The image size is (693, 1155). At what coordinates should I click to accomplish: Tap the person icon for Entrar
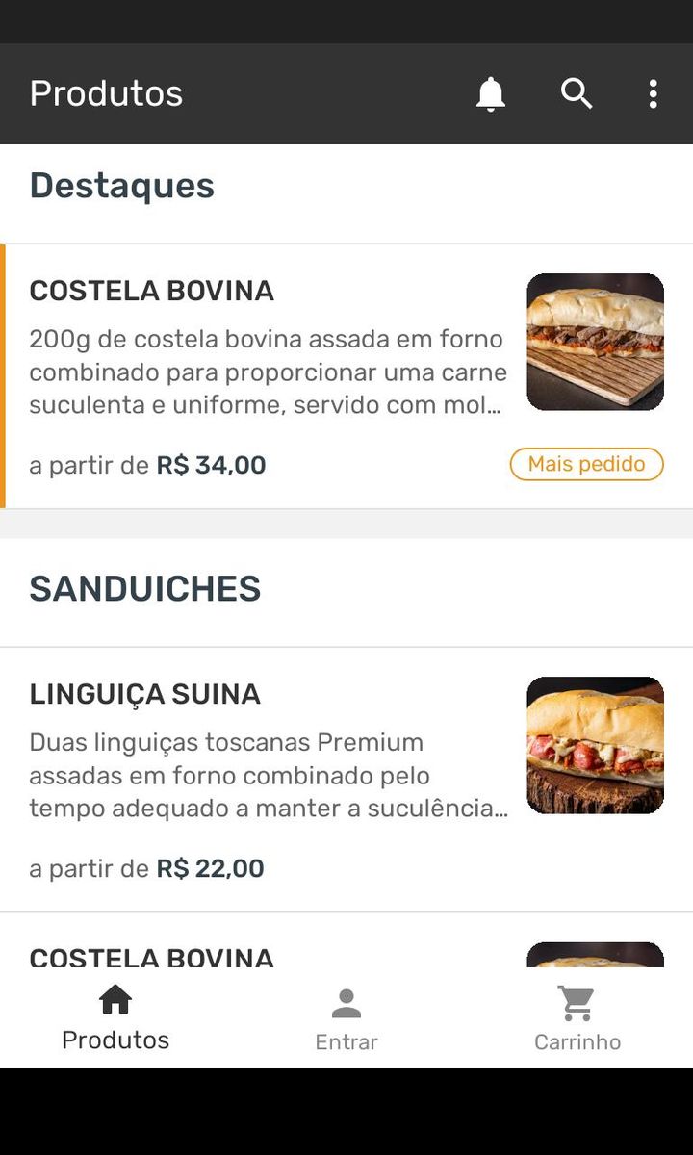[x=346, y=1004]
